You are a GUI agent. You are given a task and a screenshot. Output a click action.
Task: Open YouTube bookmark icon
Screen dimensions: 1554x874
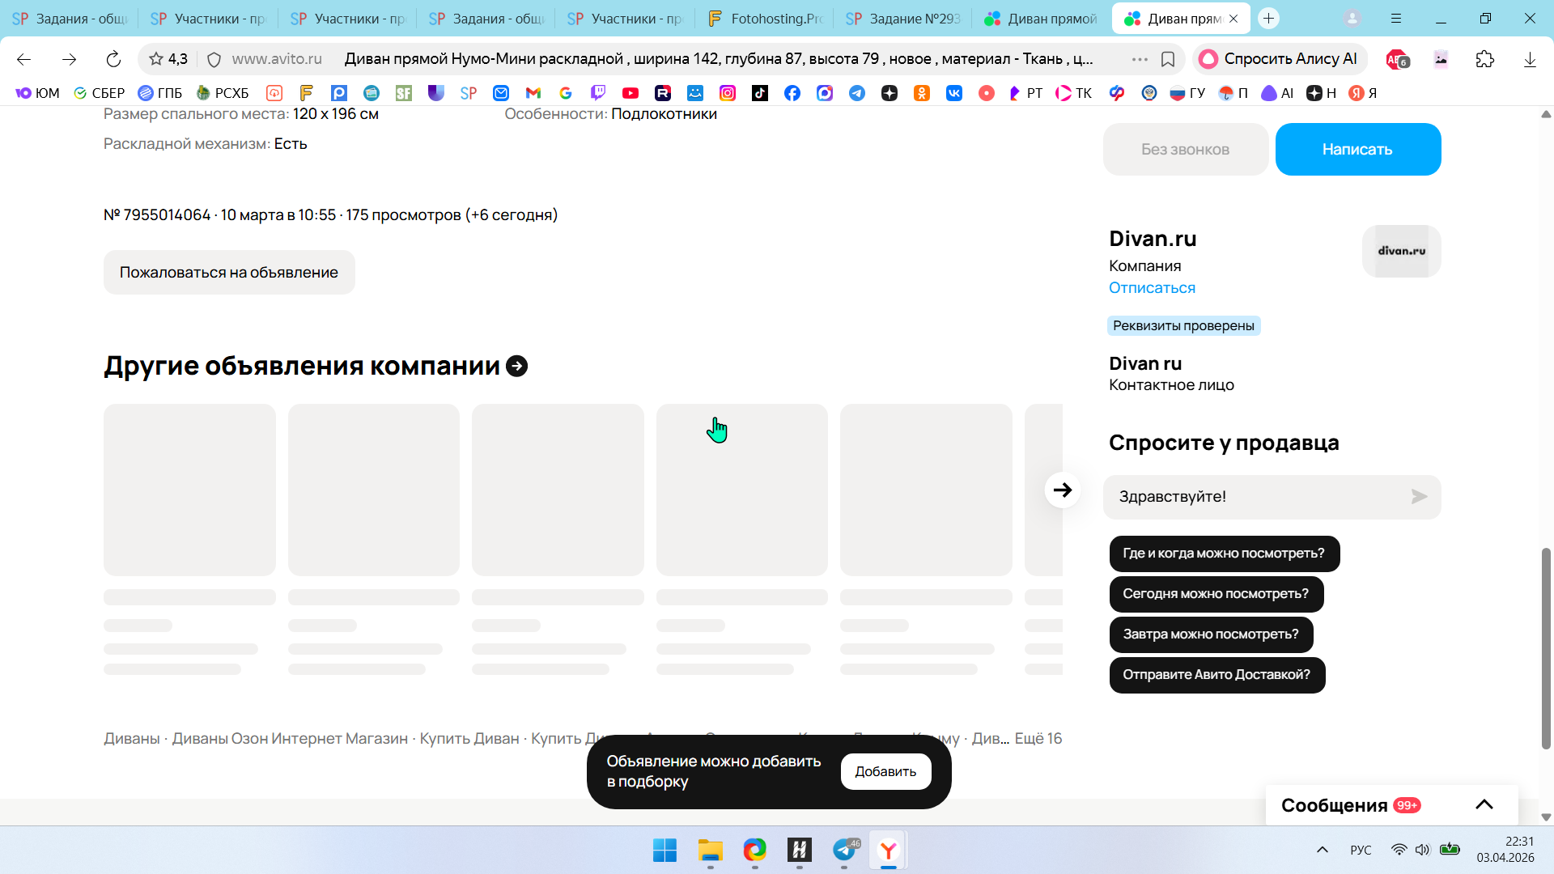(631, 93)
